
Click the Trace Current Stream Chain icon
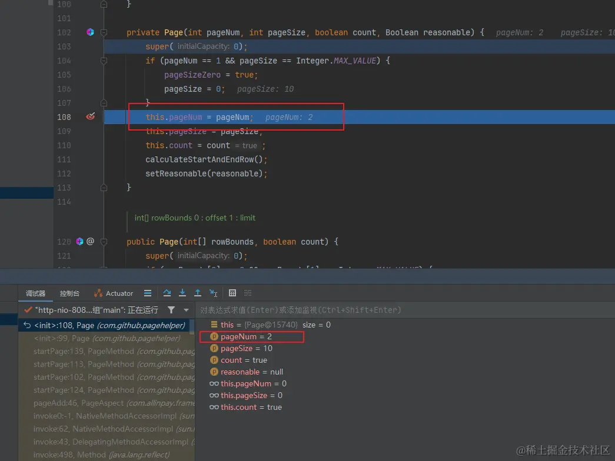coord(248,293)
